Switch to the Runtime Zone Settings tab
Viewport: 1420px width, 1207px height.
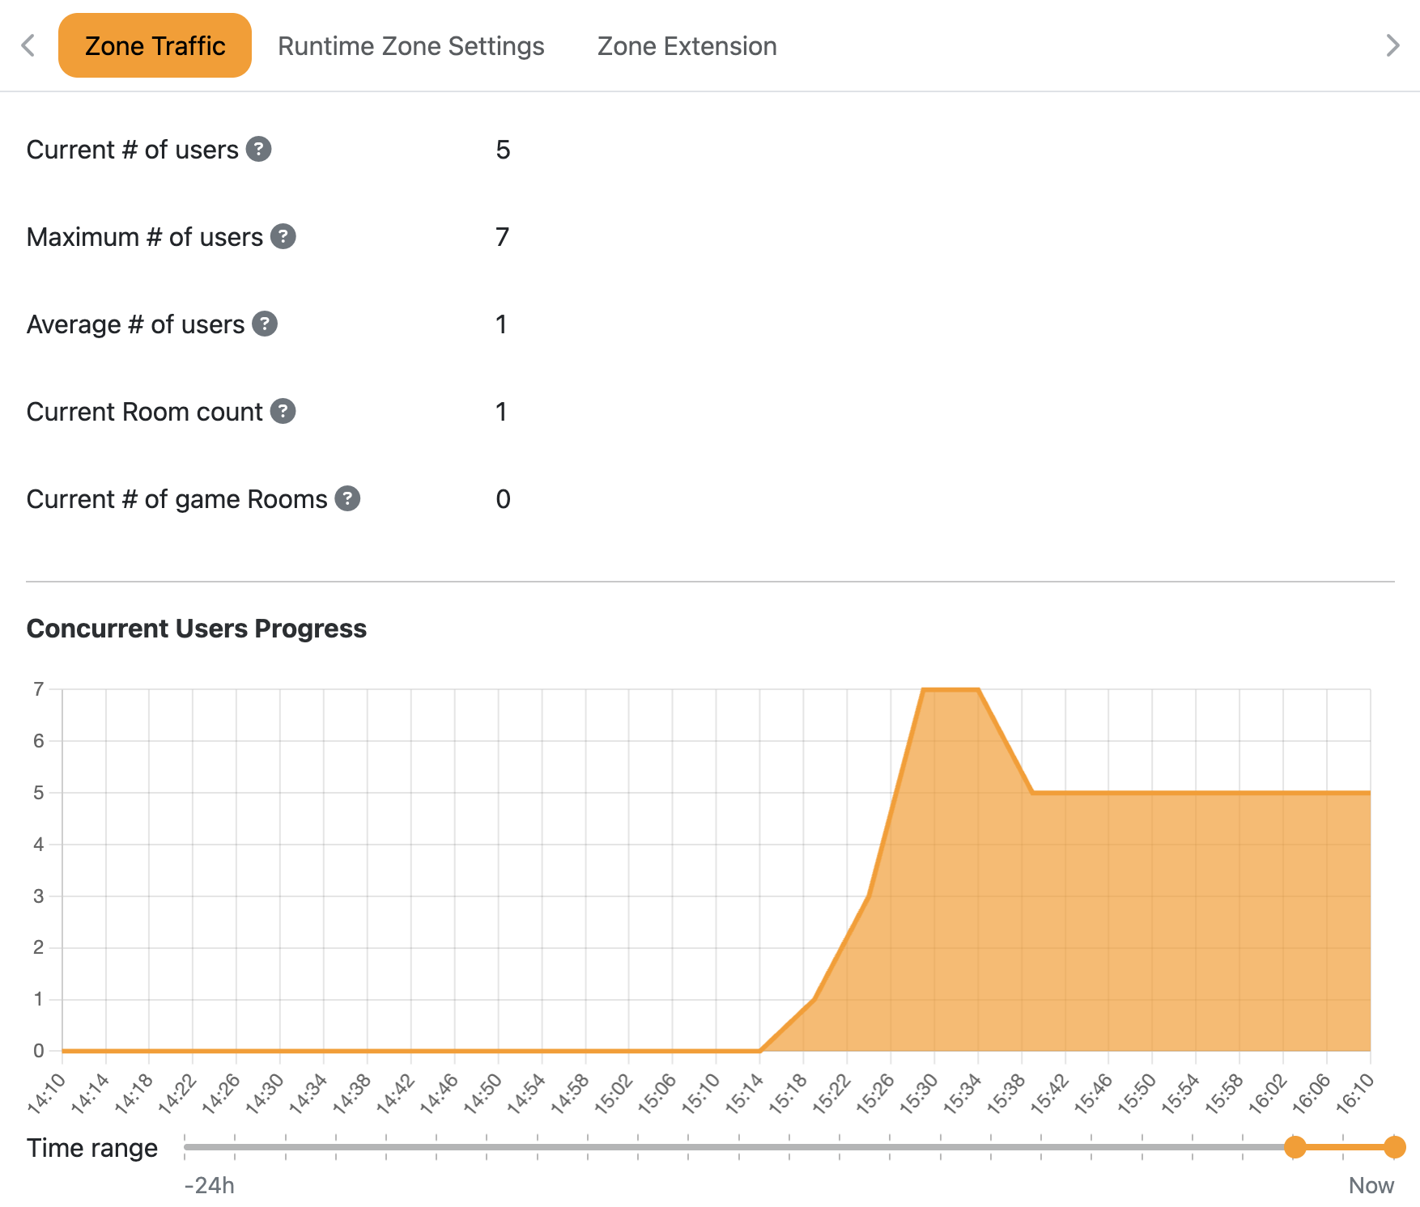point(410,46)
